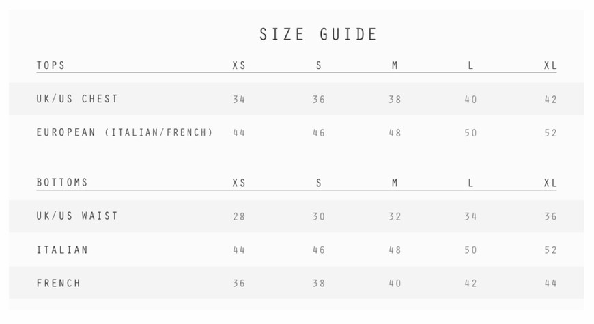The width and height of the screenshot is (594, 324).
Task: Click the EUROPEAN (ITALIAN/FRENCH) row label
Action: coord(125,132)
